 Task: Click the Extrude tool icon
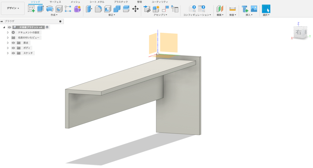pos(41,9)
